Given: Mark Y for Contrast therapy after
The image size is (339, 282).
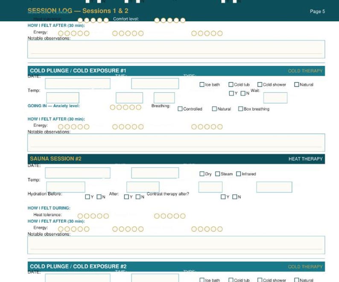Looking at the screenshot, I should click(x=223, y=197).
